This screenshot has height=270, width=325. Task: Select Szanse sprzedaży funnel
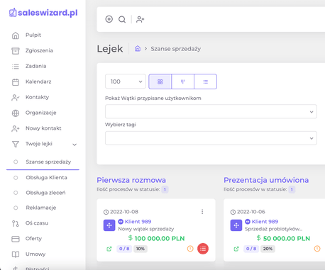coord(48,162)
